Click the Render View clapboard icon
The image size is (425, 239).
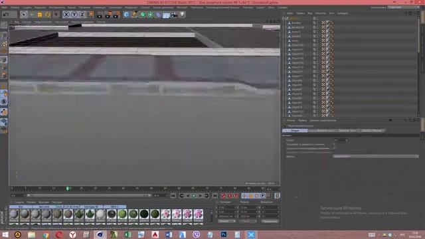[100, 15]
